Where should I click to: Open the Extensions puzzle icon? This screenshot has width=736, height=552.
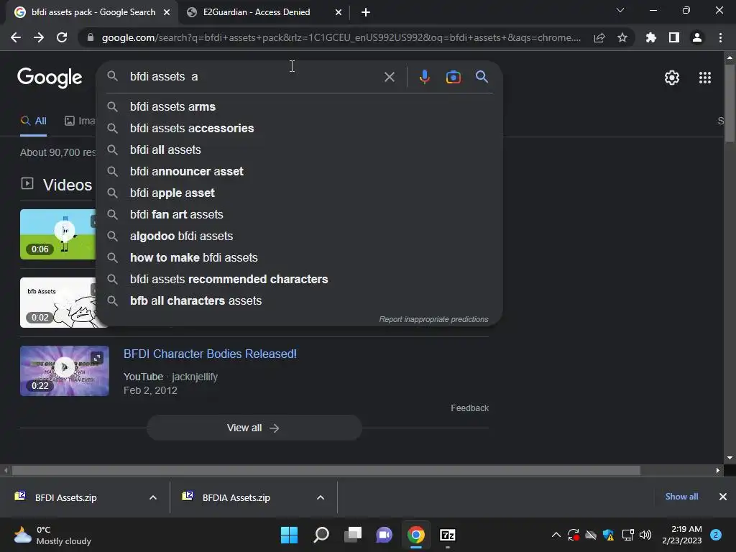651,37
